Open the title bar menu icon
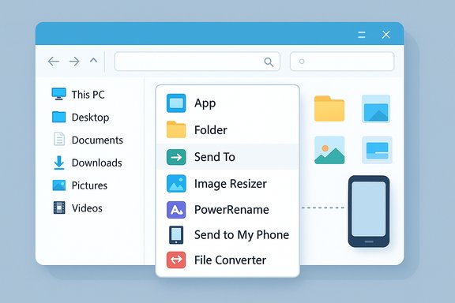Viewport: 455px width, 303px height. point(362,35)
